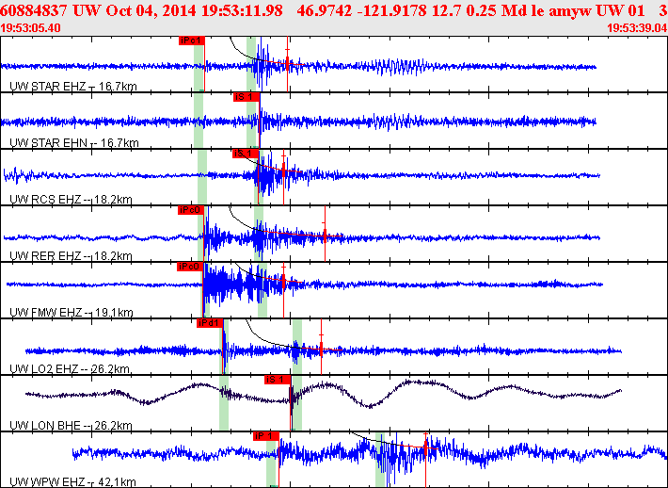Click the station label UW RER EHZ -- 18.2km

click(71, 255)
